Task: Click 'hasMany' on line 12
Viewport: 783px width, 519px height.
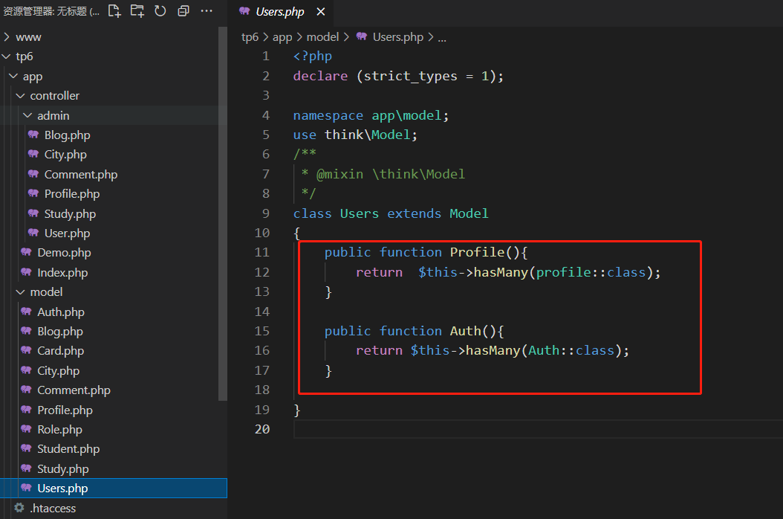Action: (501, 272)
